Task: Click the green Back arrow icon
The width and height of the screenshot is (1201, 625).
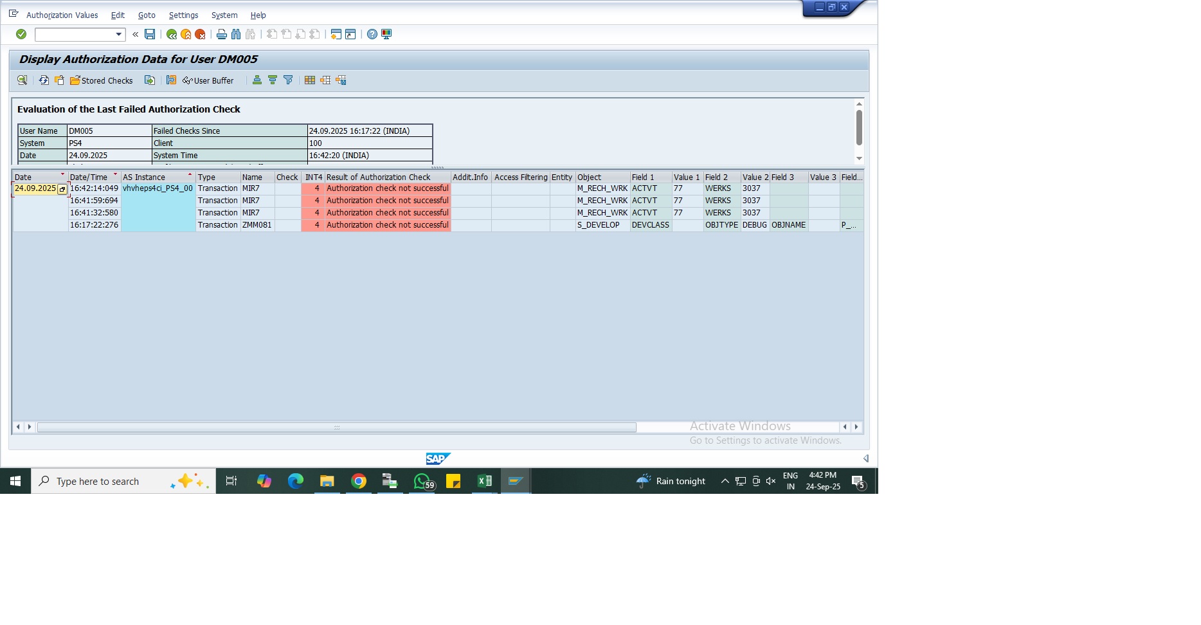Action: pos(172,34)
